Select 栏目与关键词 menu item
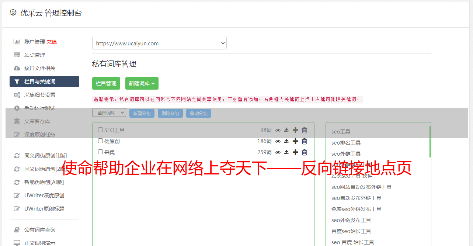The image size is (473, 246). click(44, 82)
